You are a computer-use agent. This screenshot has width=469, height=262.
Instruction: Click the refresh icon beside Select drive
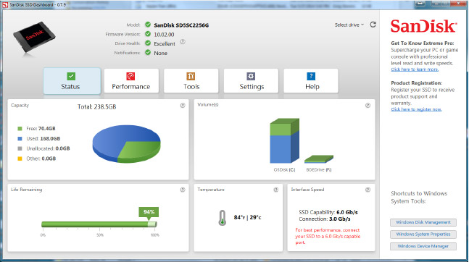click(373, 25)
